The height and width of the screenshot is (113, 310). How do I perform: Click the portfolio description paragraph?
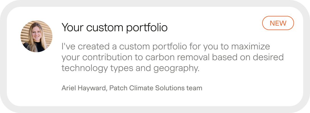coord(173,57)
